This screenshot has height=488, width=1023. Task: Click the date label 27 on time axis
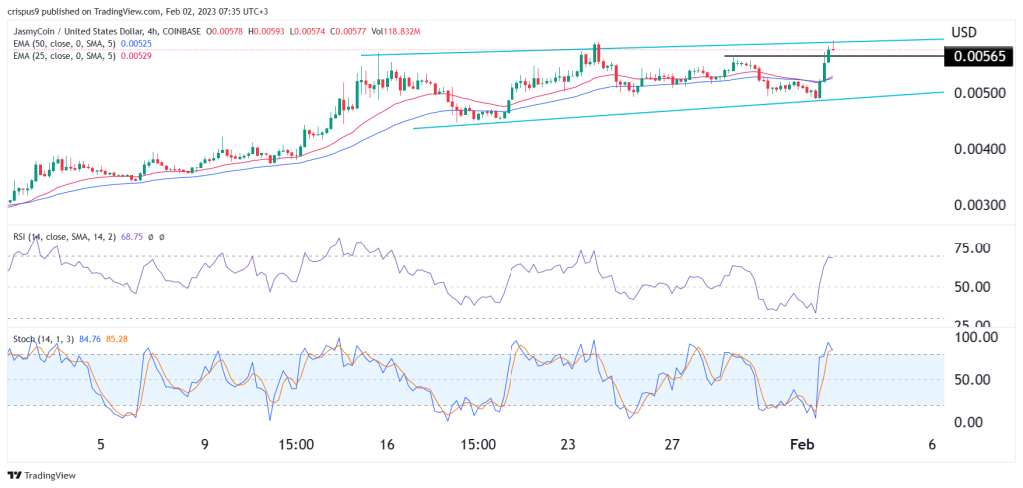672,444
